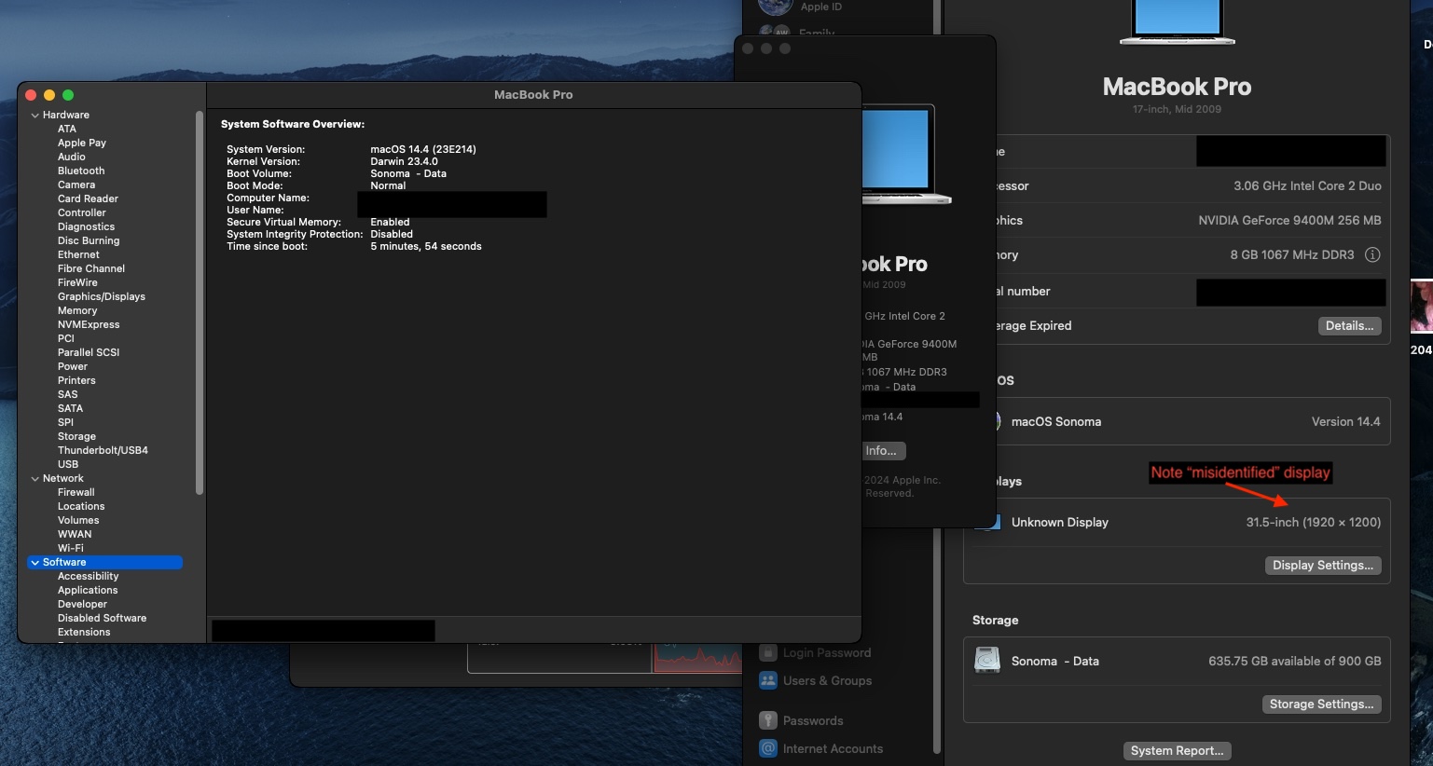Select Accessibility under Software
Image resolution: width=1433 pixels, height=766 pixels.
(89, 577)
